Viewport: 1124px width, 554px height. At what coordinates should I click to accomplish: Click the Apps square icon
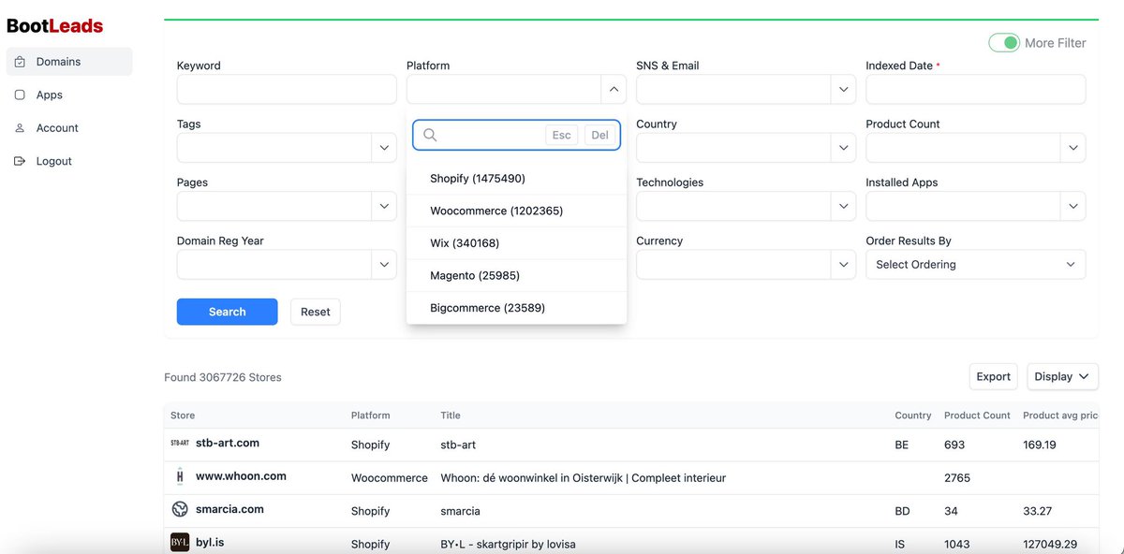click(21, 95)
